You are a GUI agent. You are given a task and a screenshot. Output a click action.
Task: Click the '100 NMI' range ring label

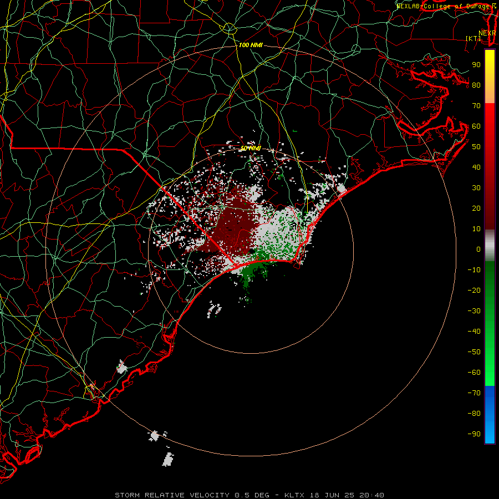pos(251,45)
